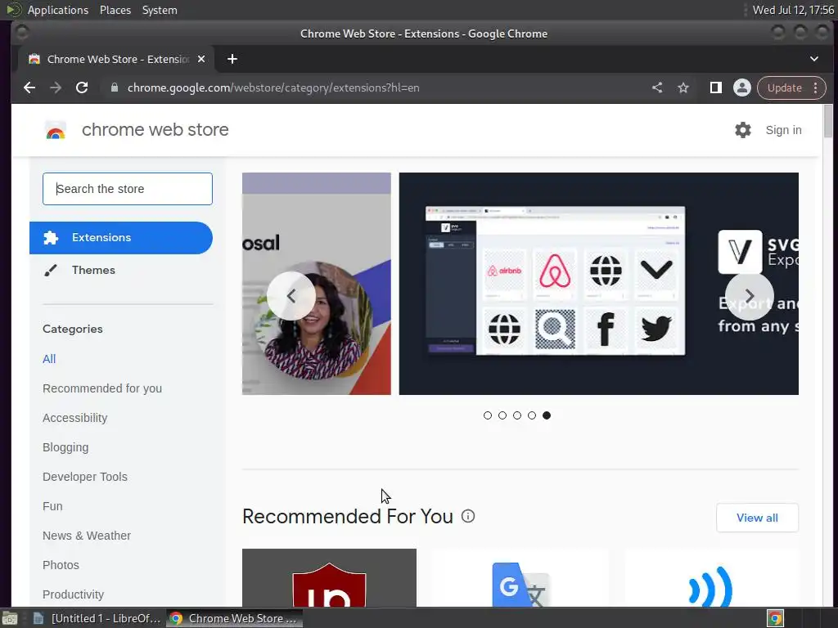838x628 pixels.
Task: Open the Chrome profile avatar
Action: (741, 87)
